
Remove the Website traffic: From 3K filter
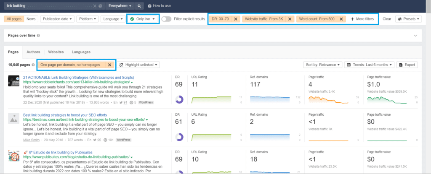[290, 19]
